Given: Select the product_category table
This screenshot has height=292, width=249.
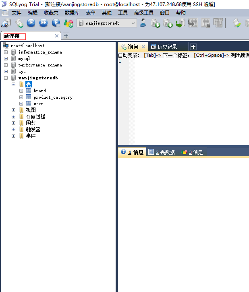Looking at the screenshot, I should [x=53, y=97].
